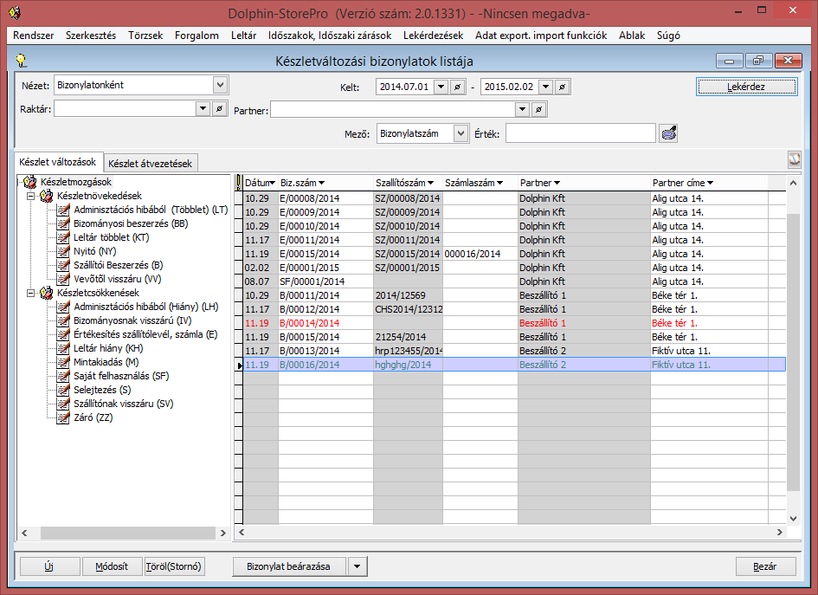Click the icon beside Leltár többlet (KT)
Viewport: 818px width, 595px height.
pyautogui.click(x=63, y=237)
